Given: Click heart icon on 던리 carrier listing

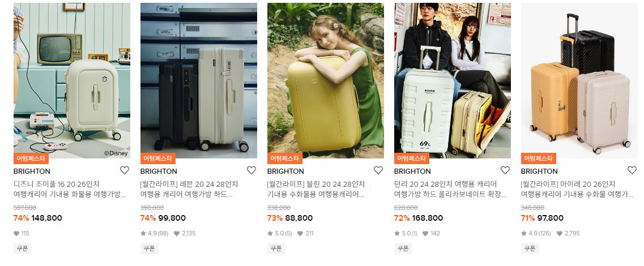Looking at the screenshot, I should pos(505,170).
